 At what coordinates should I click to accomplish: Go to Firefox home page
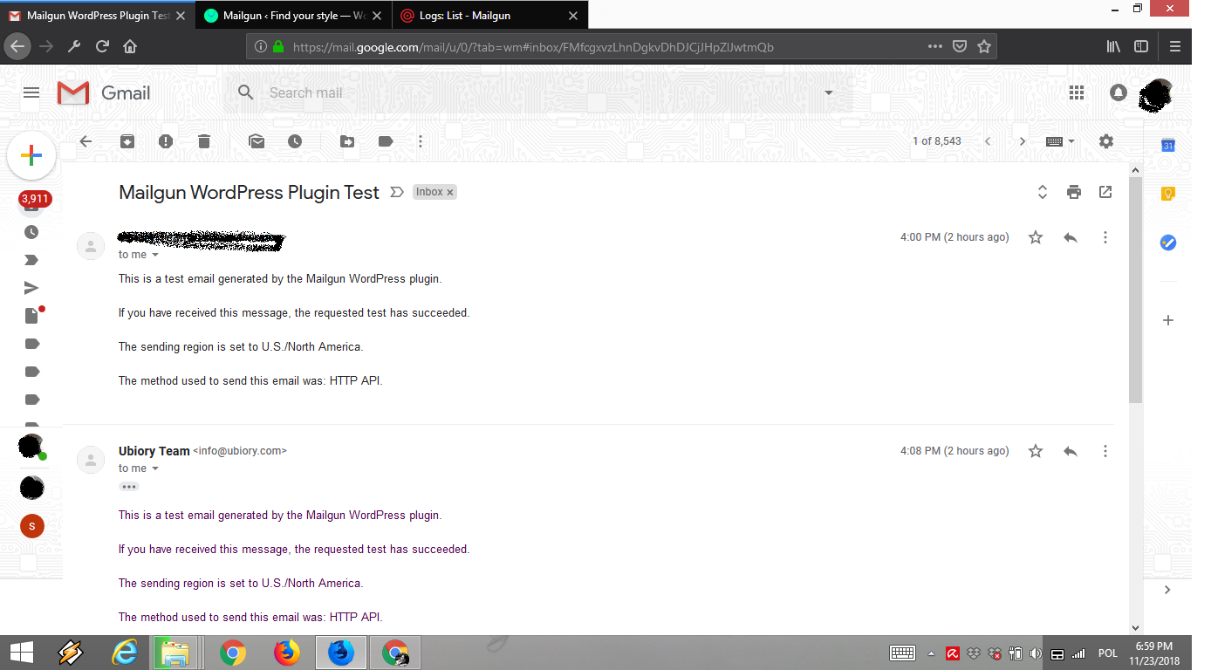(130, 46)
